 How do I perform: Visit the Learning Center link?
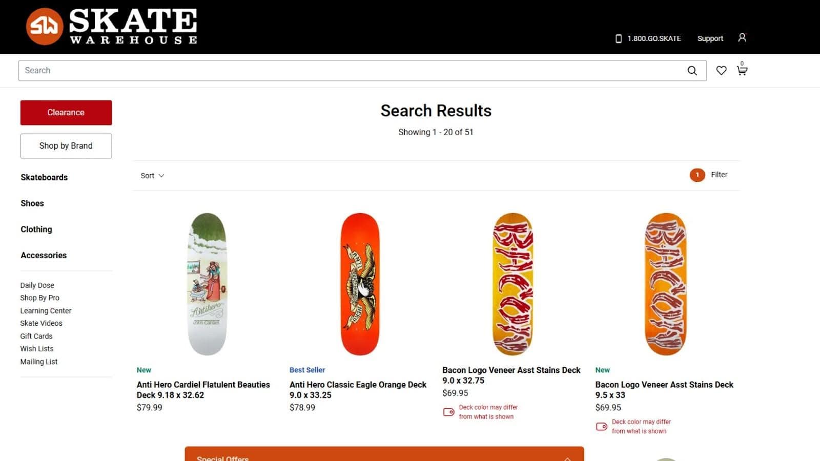[46, 310]
